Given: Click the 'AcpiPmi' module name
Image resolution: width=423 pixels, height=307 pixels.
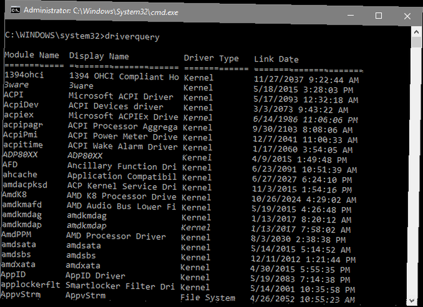Looking at the screenshot, I should click(20, 135).
